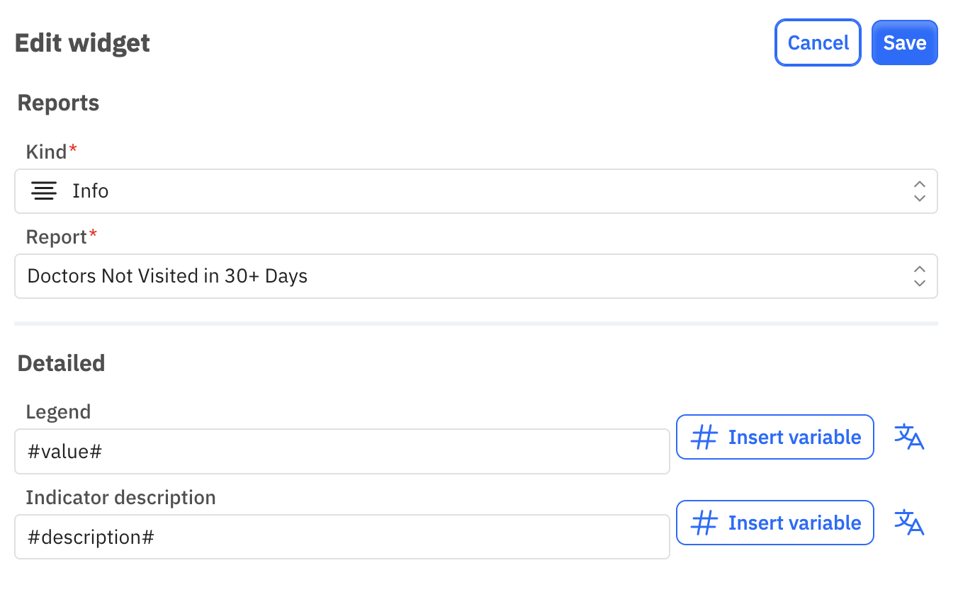958x592 pixels.
Task: Save the widget changes
Action: (905, 42)
